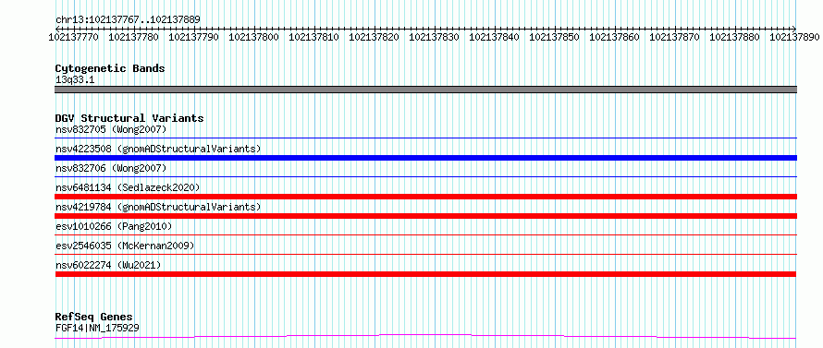Select the red bar under nsv6022274
The width and height of the screenshot is (823, 348).
coord(425,274)
